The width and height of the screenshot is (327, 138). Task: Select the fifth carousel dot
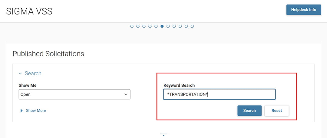(156, 26)
